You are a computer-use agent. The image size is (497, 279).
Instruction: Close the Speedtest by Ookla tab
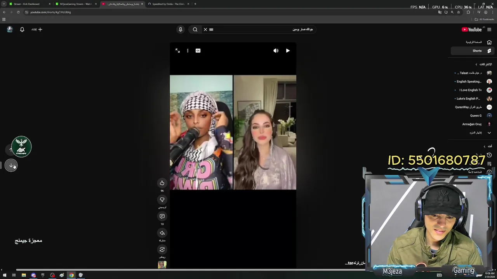188,4
